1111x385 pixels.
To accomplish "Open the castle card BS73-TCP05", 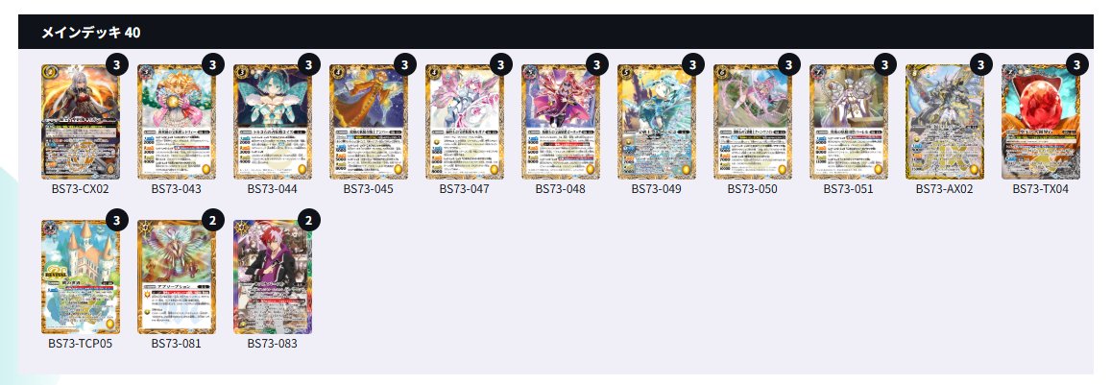I will [x=80, y=277].
